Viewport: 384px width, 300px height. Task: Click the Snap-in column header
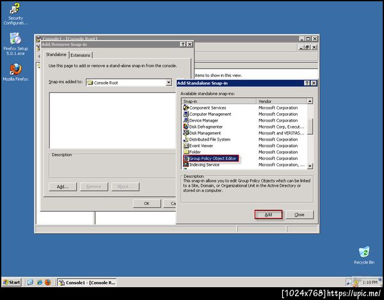(x=219, y=101)
